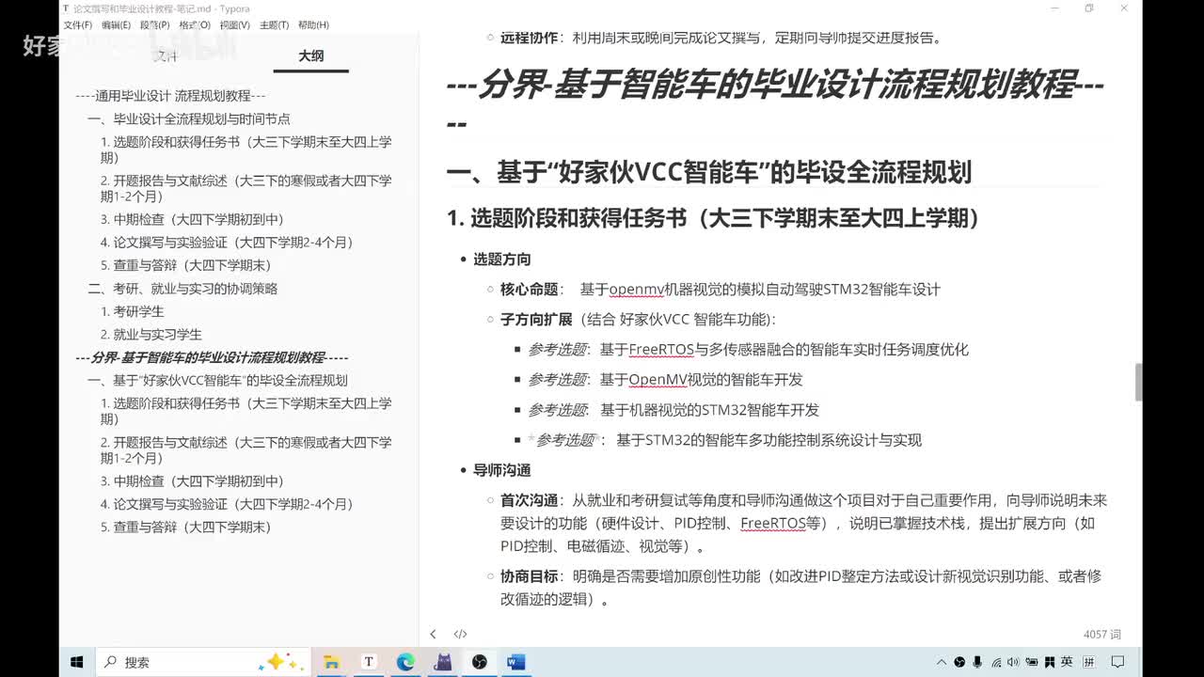Open Microsoft Word from the taskbar

(515, 662)
